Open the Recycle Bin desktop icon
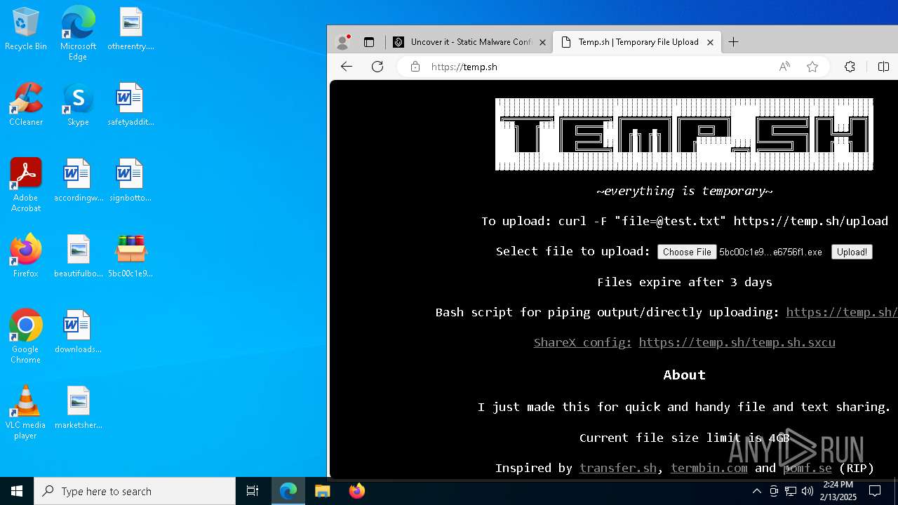Screen dimensions: 898x505 pyautogui.click(x=25, y=29)
